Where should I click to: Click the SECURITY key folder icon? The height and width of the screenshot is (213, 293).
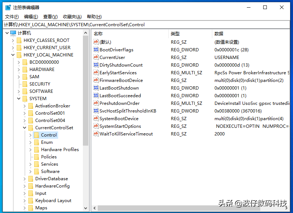click(25, 84)
